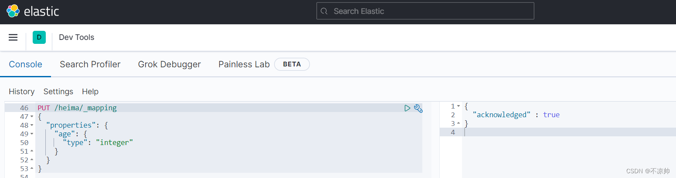The image size is (676, 178).
Task: Click the magnifier icon in search bar
Action: tap(324, 11)
